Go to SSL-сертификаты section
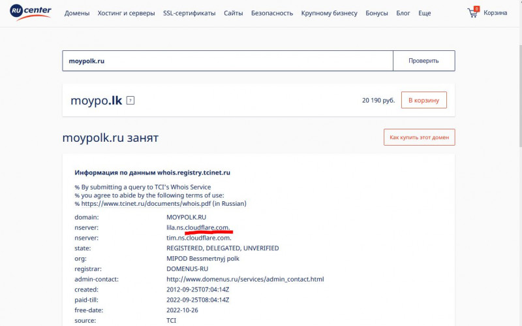 (189, 13)
